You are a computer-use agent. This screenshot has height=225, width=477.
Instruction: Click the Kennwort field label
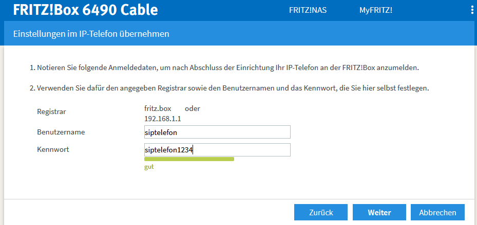point(53,149)
